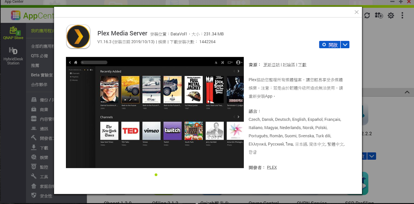Click the Plex Media Server title text
The image size is (414, 204).
[x=122, y=33]
